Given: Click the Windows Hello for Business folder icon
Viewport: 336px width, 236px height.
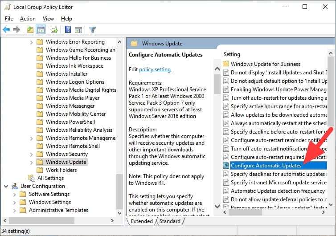Looking at the screenshot, I should click(x=40, y=58).
